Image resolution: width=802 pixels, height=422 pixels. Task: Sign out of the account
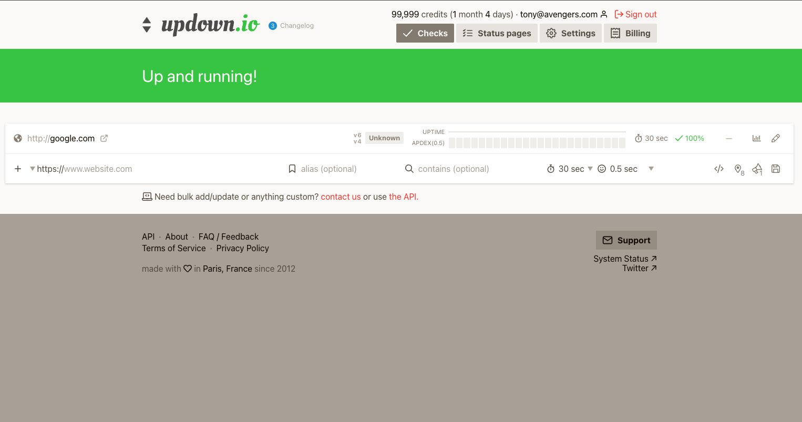click(635, 14)
